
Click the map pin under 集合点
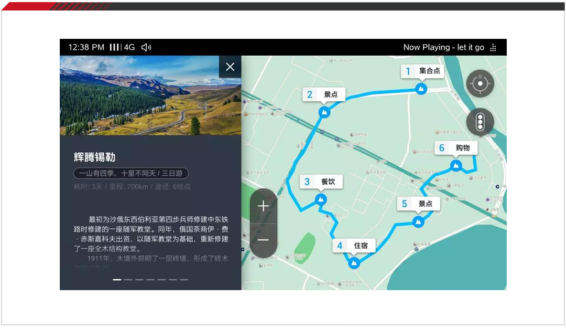point(421,89)
